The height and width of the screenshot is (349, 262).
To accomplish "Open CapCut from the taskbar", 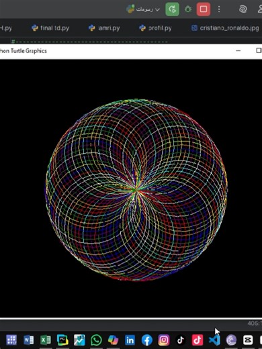I will (248, 340).
